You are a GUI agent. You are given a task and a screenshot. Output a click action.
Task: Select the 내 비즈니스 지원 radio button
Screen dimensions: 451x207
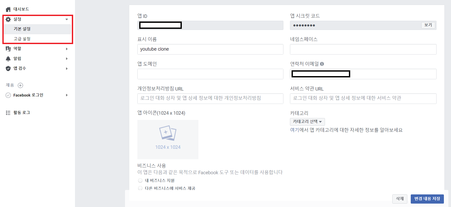[x=140, y=181]
